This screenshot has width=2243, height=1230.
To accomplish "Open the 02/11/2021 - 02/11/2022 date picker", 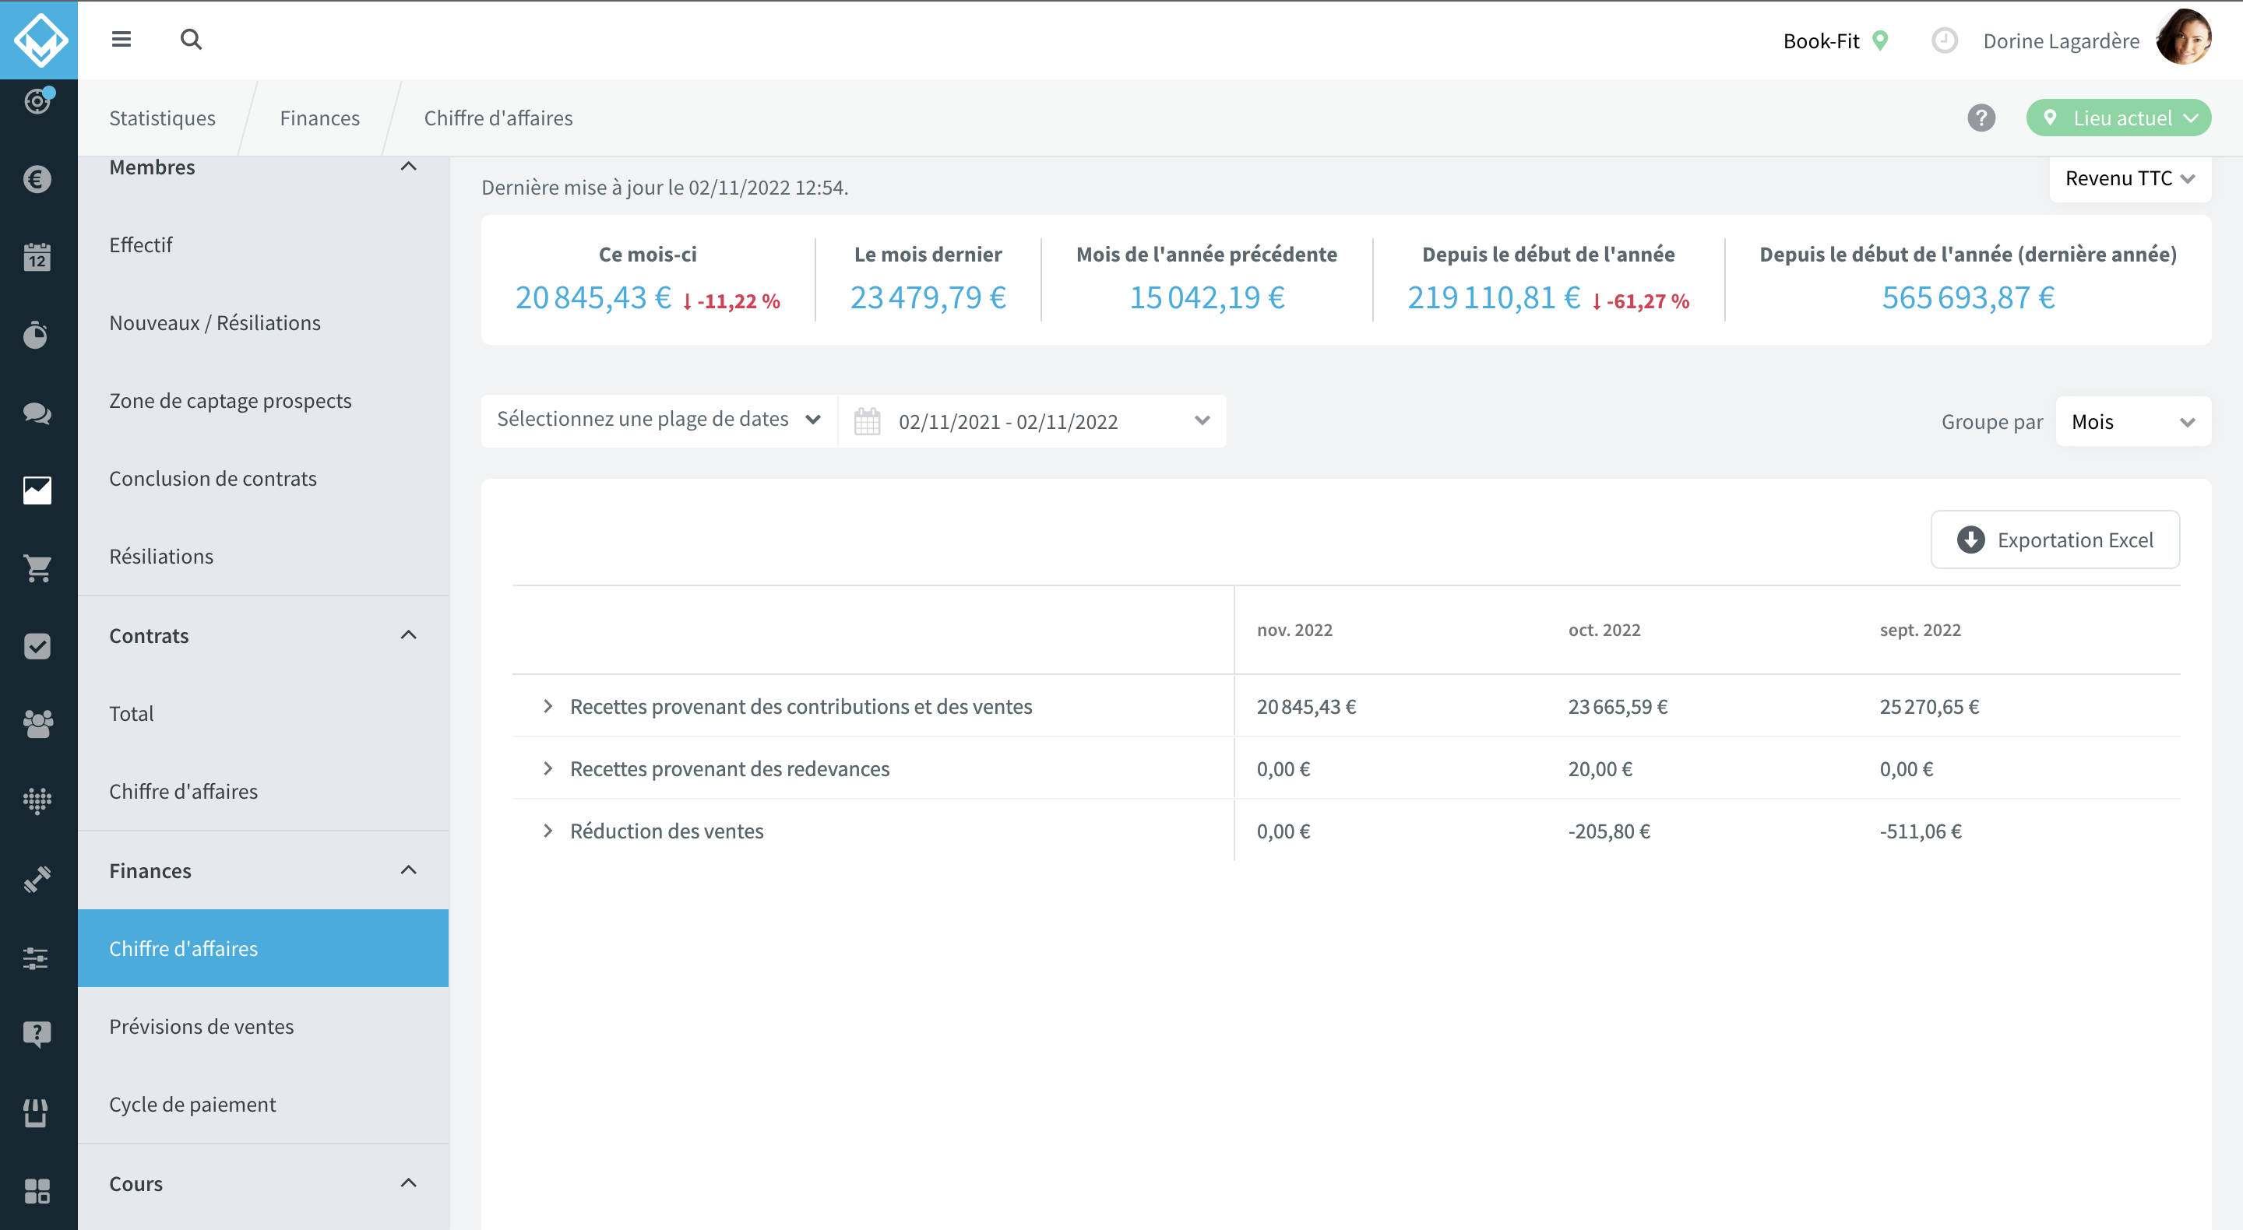I will 1032,421.
